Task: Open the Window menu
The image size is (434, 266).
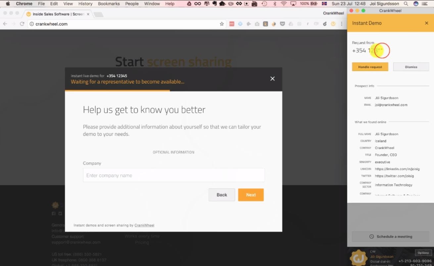Action: coord(152,4)
